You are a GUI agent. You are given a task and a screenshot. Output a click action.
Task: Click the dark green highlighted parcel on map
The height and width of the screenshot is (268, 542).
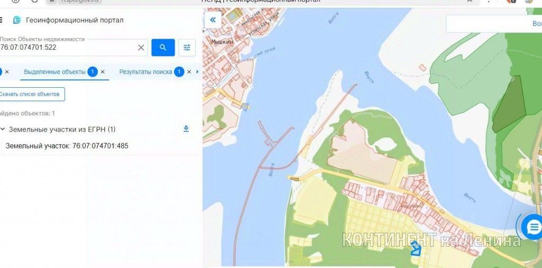click(510, 105)
